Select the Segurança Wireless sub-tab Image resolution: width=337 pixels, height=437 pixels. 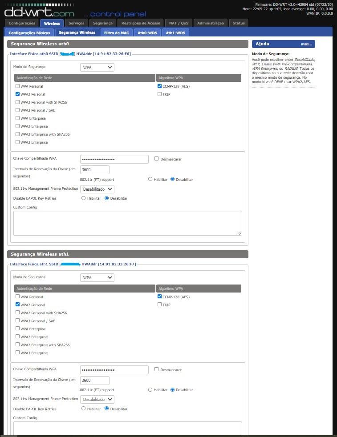click(x=77, y=32)
